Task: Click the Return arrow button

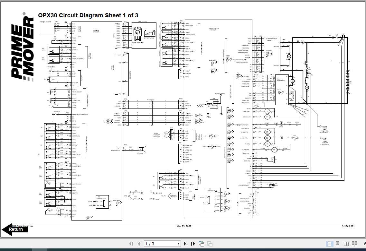Action: click(x=15, y=229)
